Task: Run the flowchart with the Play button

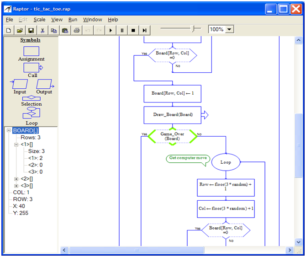Action: pyautogui.click(x=111, y=30)
